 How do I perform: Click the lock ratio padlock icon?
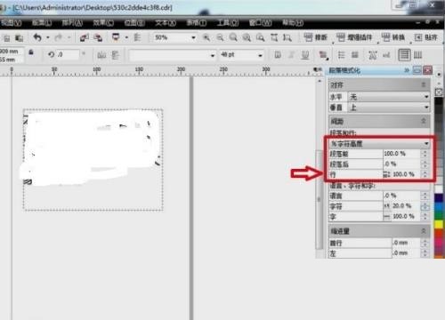[31, 52]
